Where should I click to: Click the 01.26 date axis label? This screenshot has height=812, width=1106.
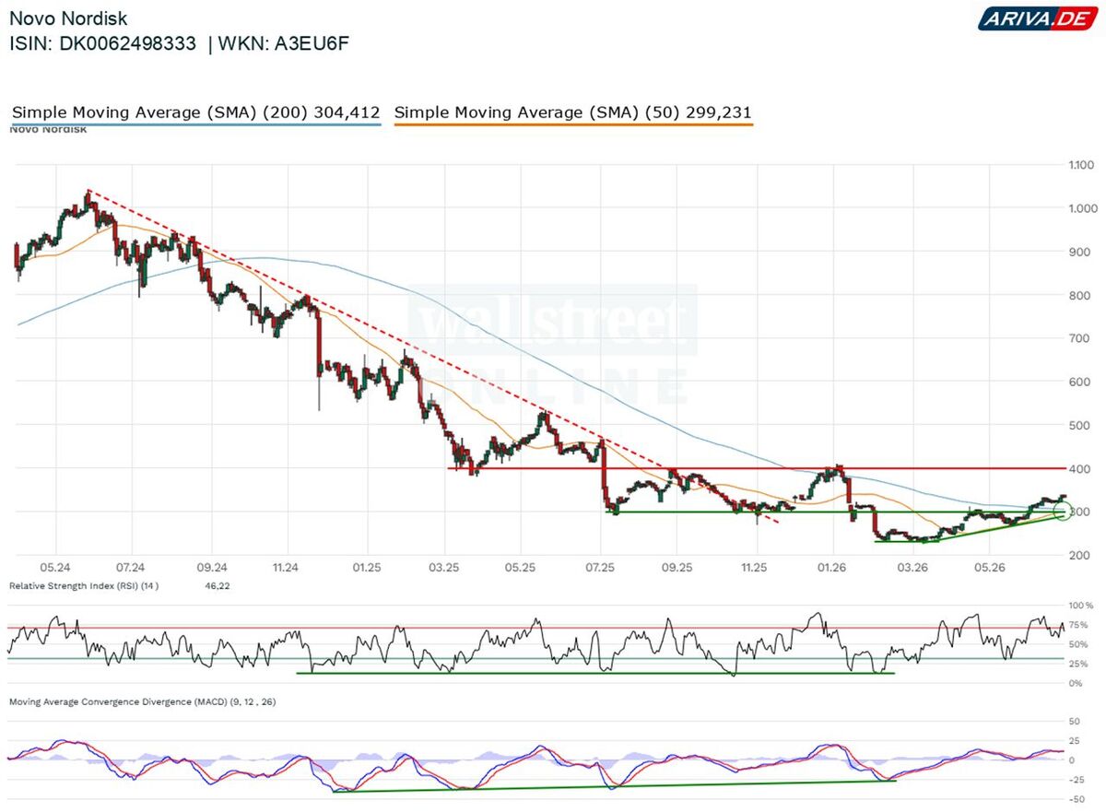coord(833,568)
